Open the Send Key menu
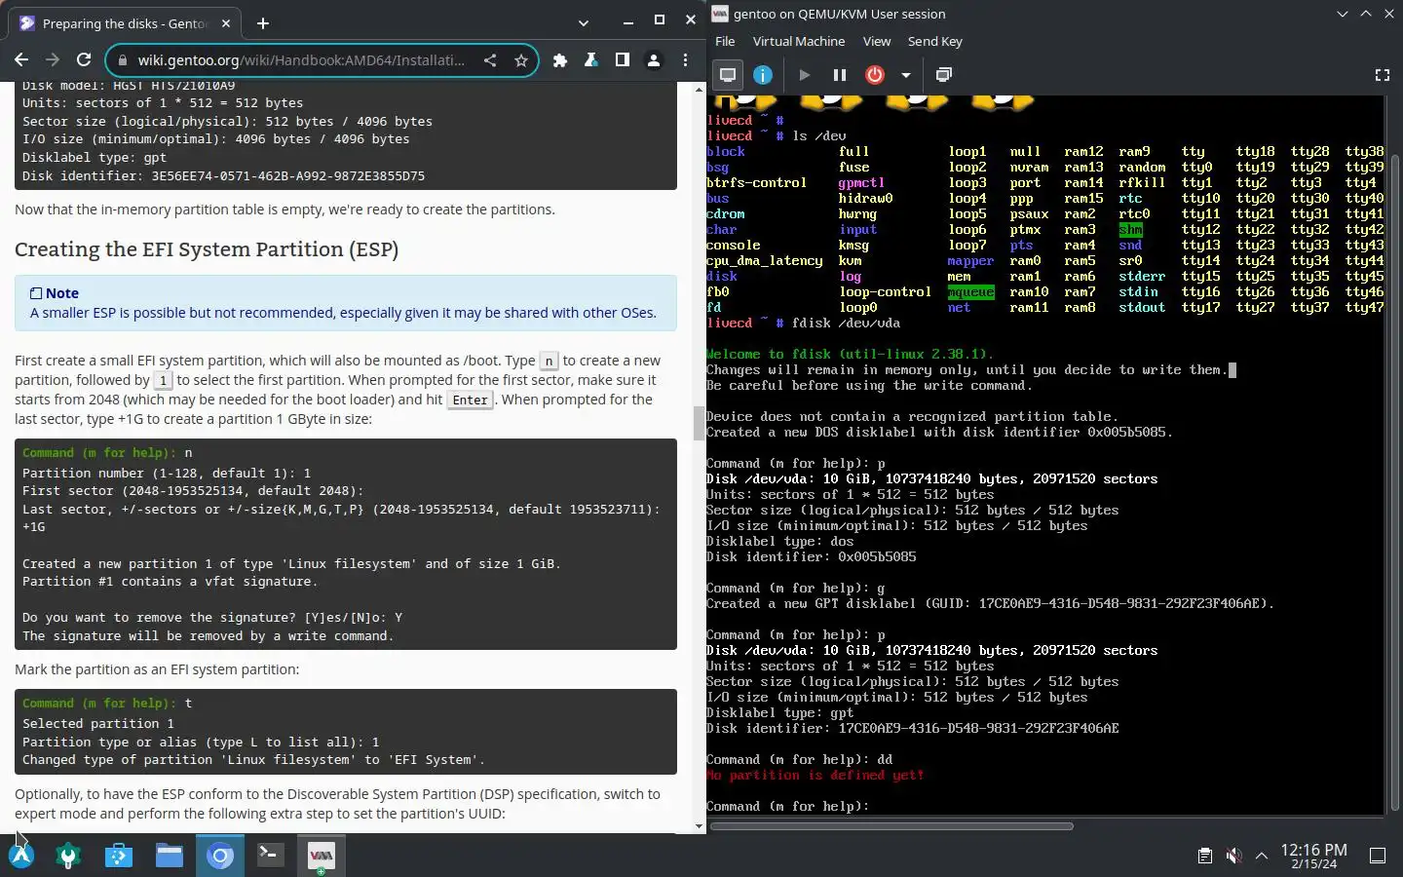The width and height of the screenshot is (1403, 877). click(935, 41)
